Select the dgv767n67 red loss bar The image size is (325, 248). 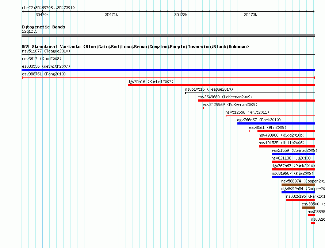click(x=293, y=169)
